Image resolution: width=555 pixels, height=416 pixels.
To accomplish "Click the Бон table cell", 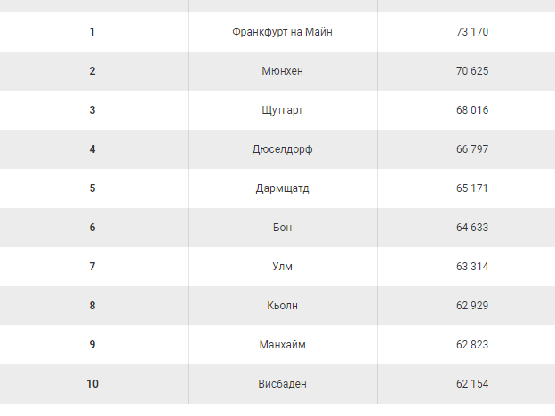I will (x=282, y=228).
